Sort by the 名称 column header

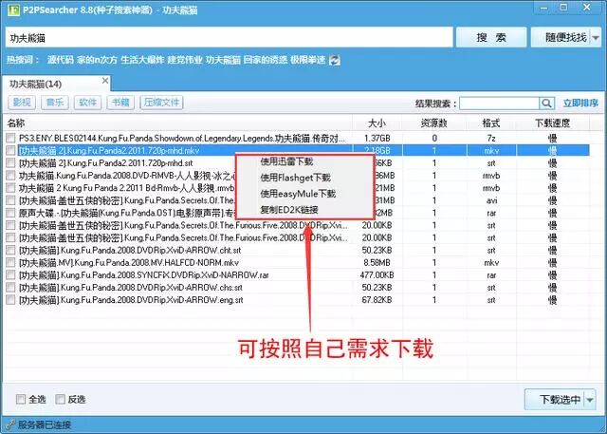pyautogui.click(x=177, y=123)
